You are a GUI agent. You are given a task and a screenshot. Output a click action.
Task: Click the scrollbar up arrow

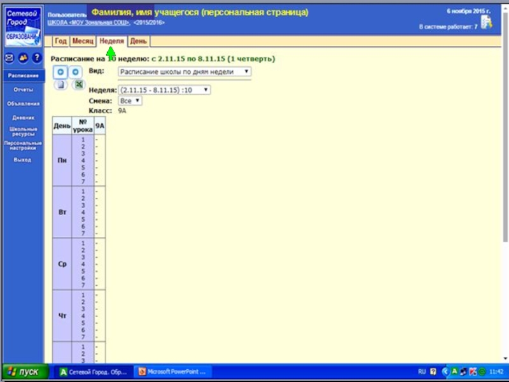505,7
